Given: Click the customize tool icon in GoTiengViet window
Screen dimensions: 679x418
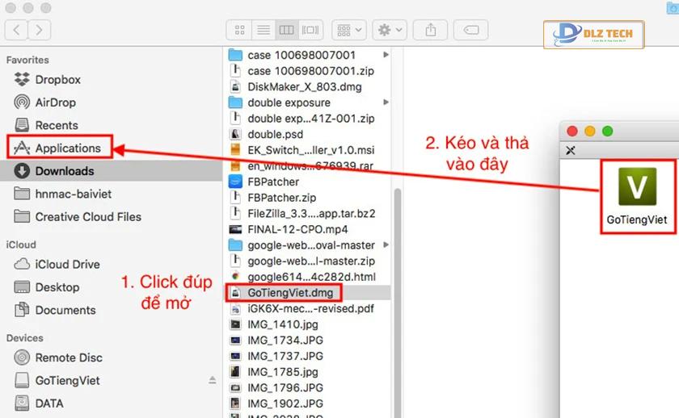Looking at the screenshot, I should [571, 150].
